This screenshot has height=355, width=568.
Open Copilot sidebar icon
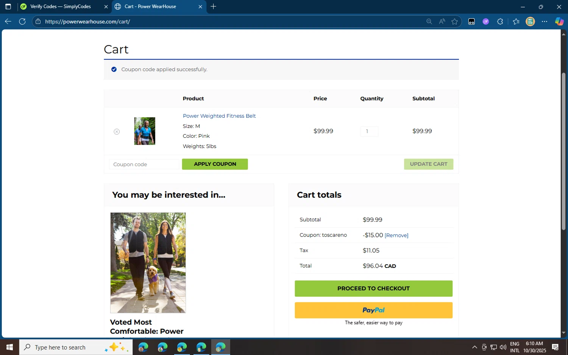coord(559,22)
